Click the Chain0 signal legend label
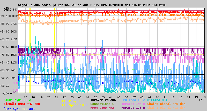 (166, 104)
